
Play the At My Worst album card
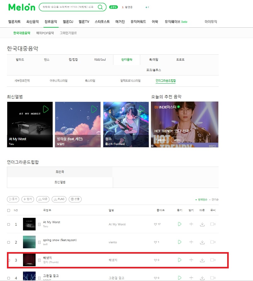46,109
